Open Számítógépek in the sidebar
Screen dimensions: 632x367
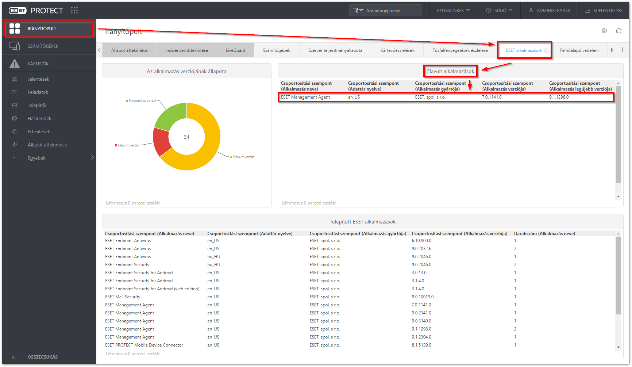(x=43, y=46)
